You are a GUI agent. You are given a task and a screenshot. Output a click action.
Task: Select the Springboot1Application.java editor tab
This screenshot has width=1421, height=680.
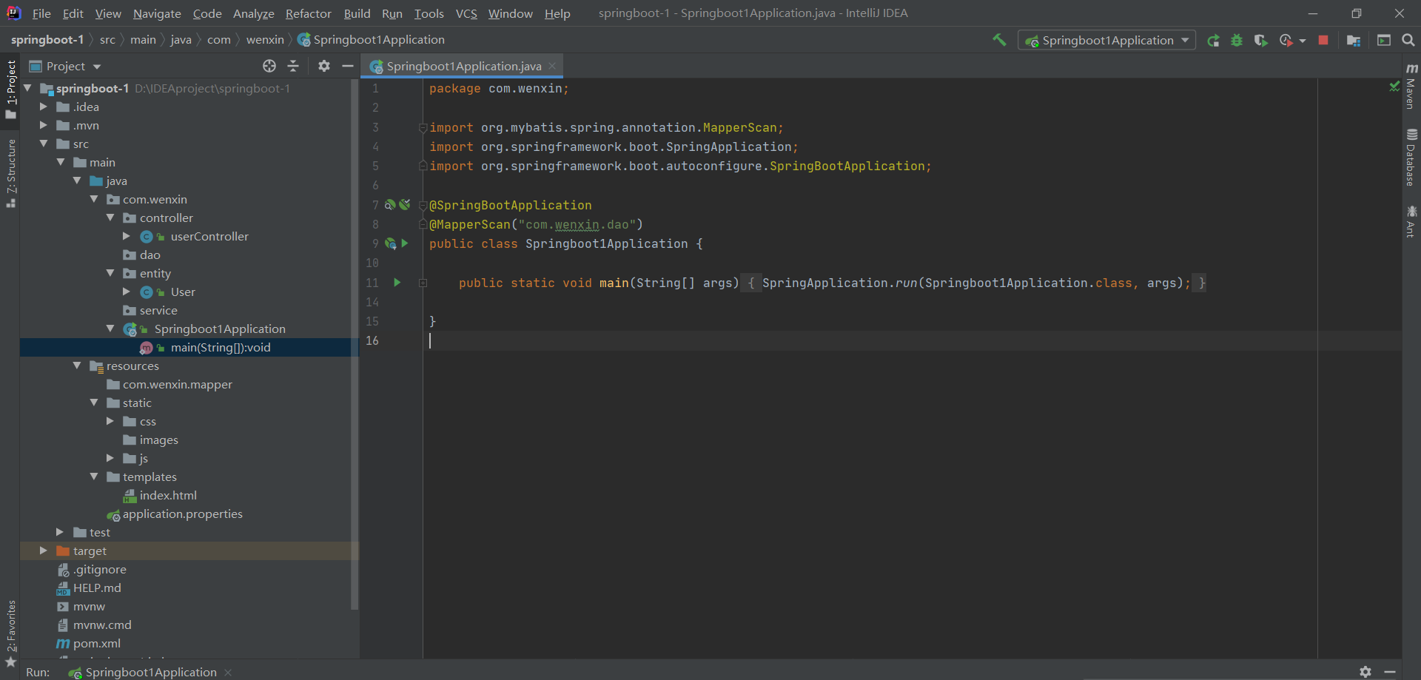pos(463,66)
